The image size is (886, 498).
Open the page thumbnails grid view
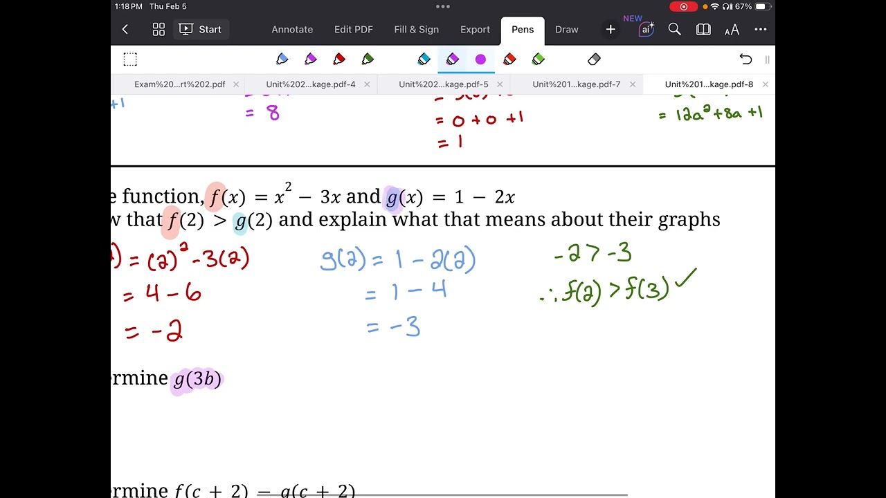tap(159, 29)
